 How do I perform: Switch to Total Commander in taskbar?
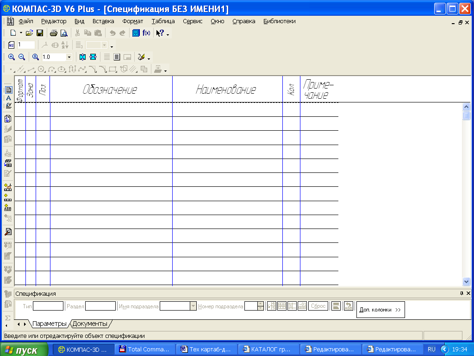[146, 350]
